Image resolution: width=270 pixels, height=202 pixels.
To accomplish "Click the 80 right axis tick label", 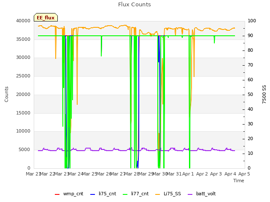I will coord(250,50).
